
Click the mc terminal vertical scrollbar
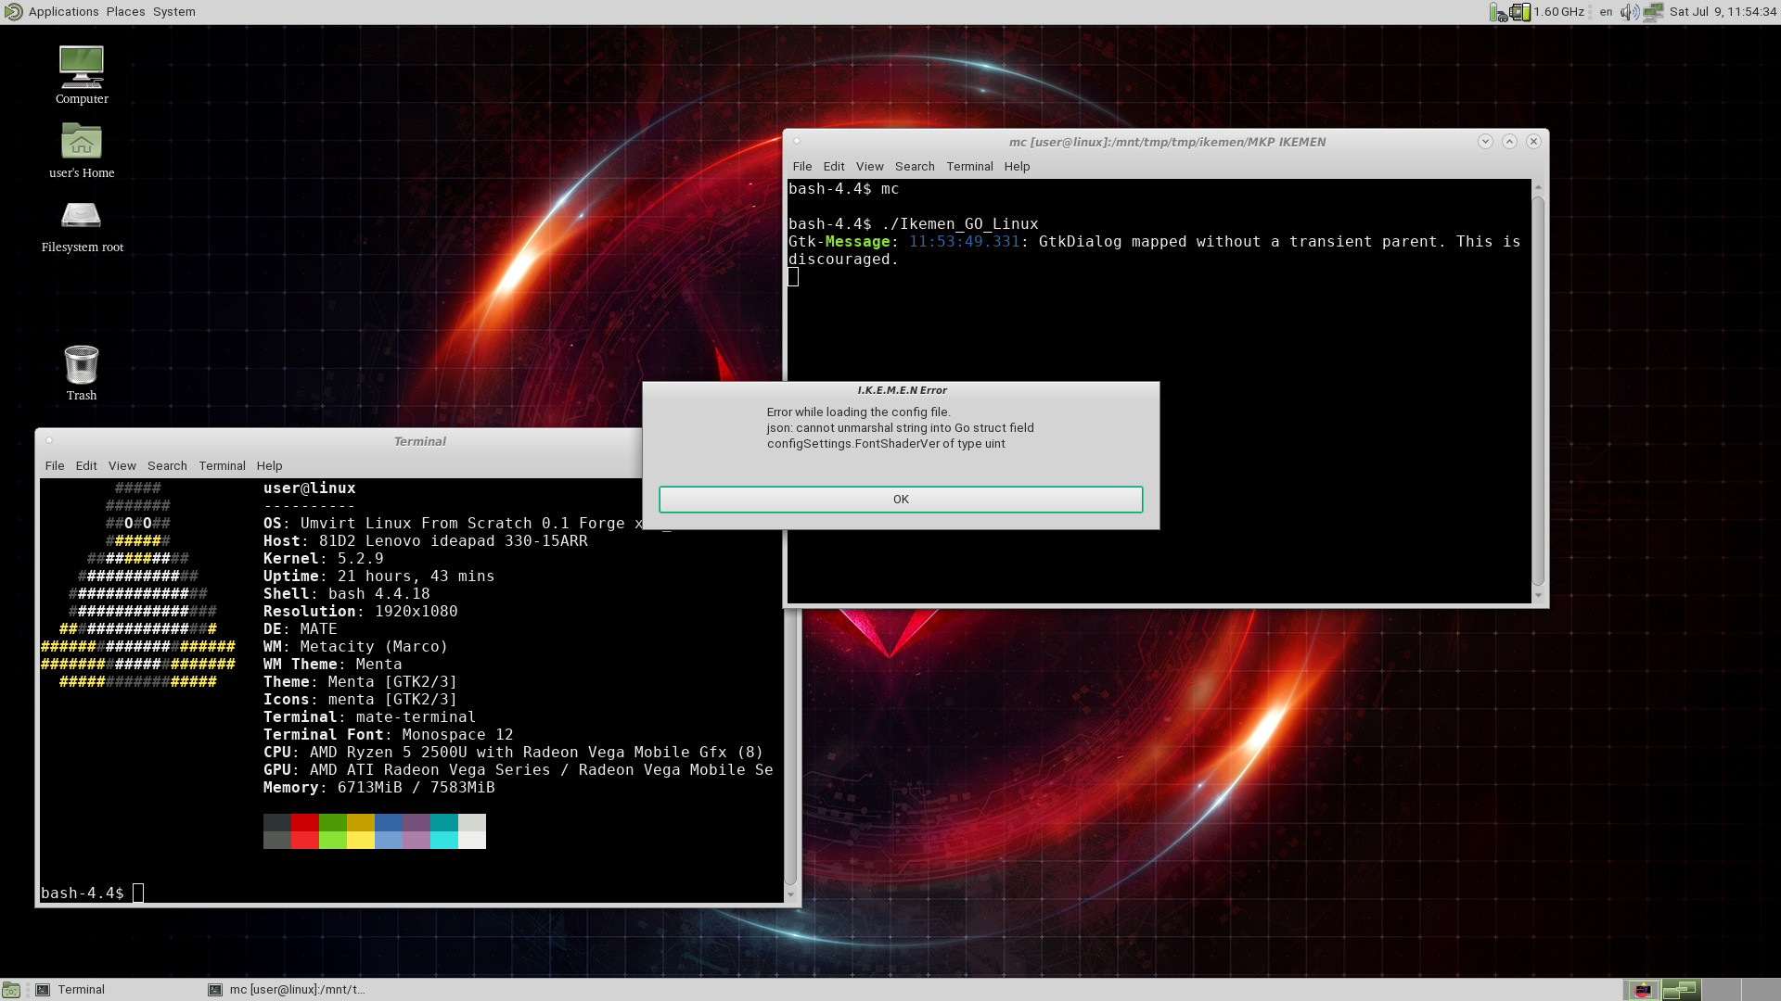1538,389
